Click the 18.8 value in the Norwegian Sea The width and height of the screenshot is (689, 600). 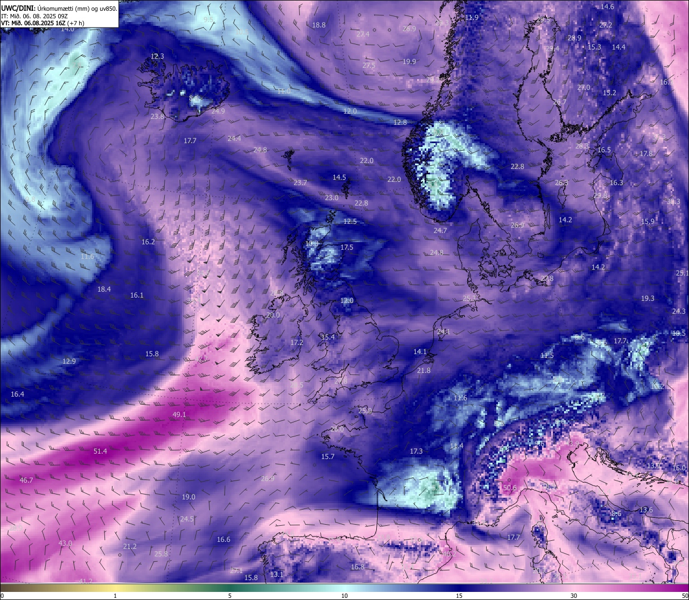(319, 25)
